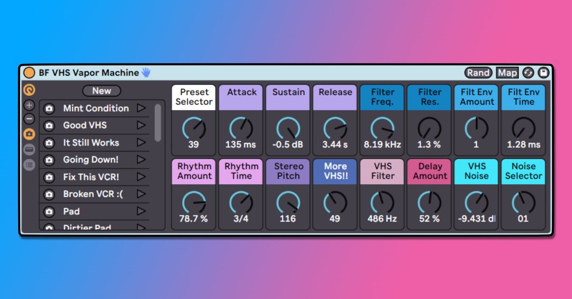Select the Pad variation name

71,212
